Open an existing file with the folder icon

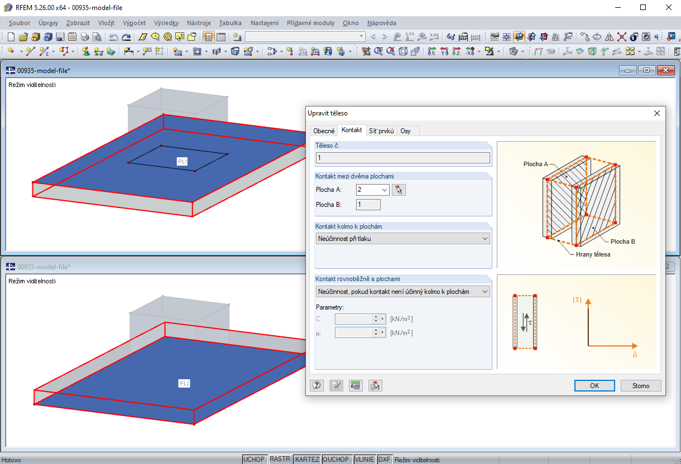[23, 37]
